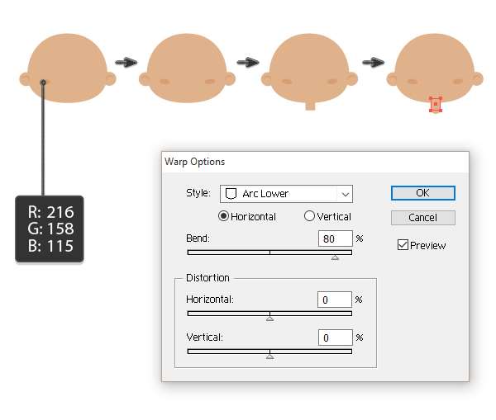Dismiss dialog using Cancel button
496x420 pixels.
pos(423,218)
